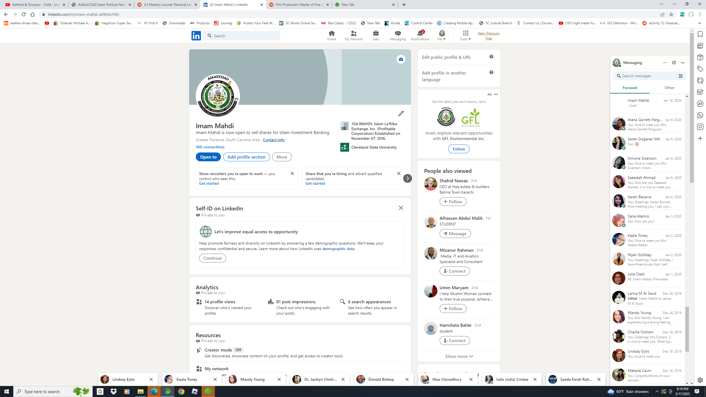706x397 pixels.
Task: Open message filter icon beside search messages
Action: pos(680,76)
